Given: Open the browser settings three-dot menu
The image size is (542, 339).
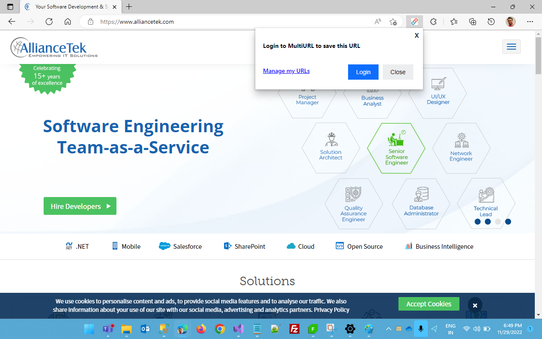Looking at the screenshot, I should (x=530, y=21).
